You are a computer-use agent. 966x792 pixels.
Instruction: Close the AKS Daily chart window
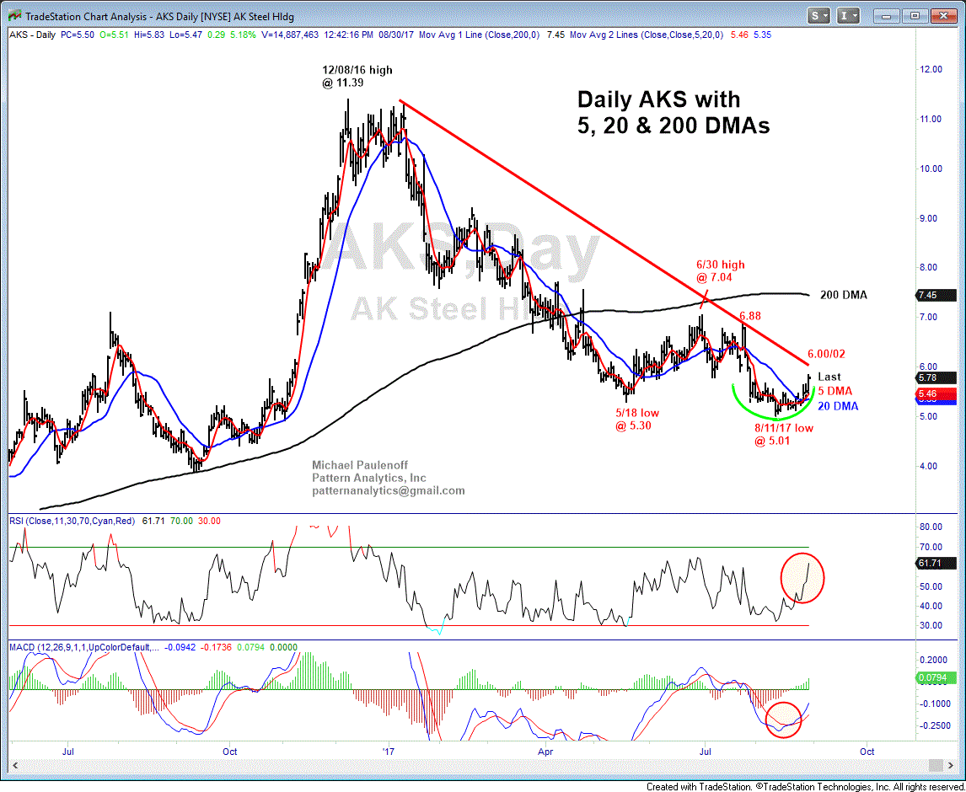click(x=942, y=16)
